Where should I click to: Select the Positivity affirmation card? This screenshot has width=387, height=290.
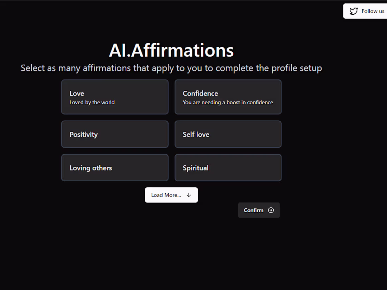point(115,134)
